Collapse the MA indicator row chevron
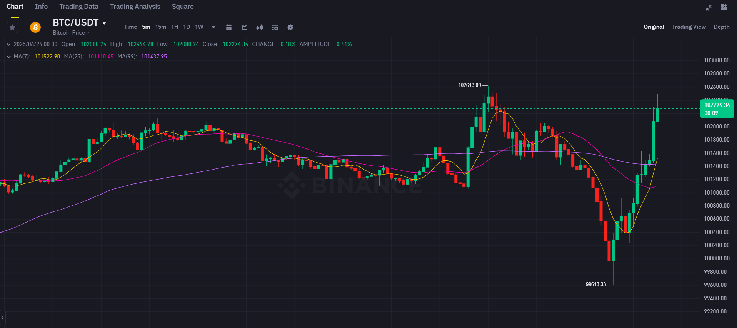The width and height of the screenshot is (737, 328). [x=9, y=57]
